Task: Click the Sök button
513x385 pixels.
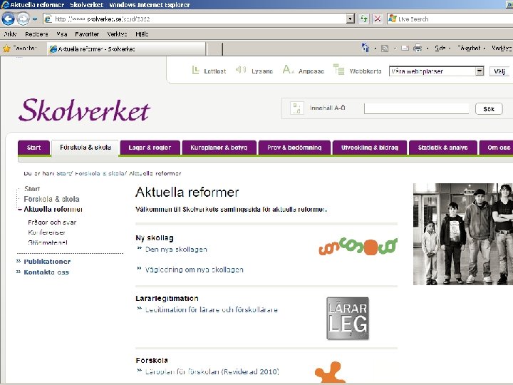Action: tap(489, 108)
